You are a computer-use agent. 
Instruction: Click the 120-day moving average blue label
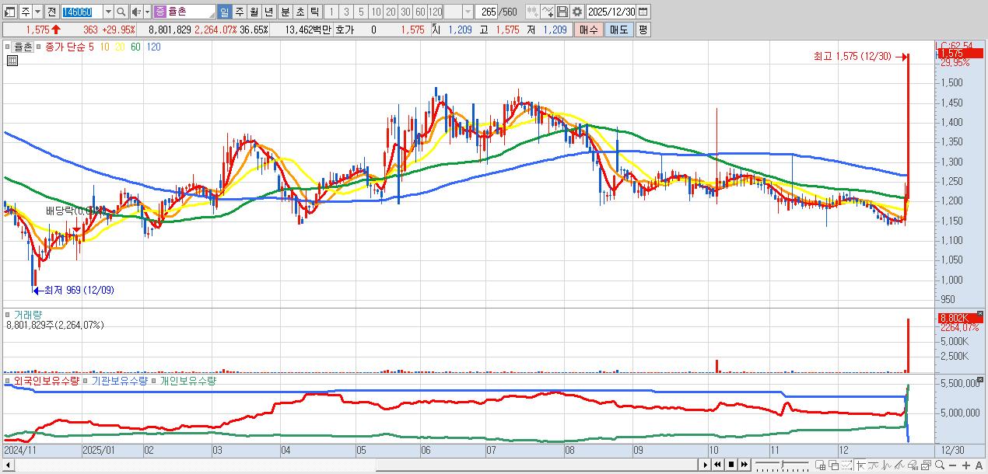[x=154, y=47]
